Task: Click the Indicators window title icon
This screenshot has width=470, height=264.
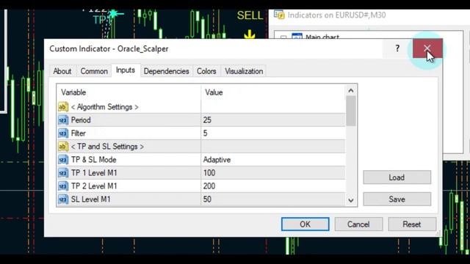Action: (x=279, y=15)
